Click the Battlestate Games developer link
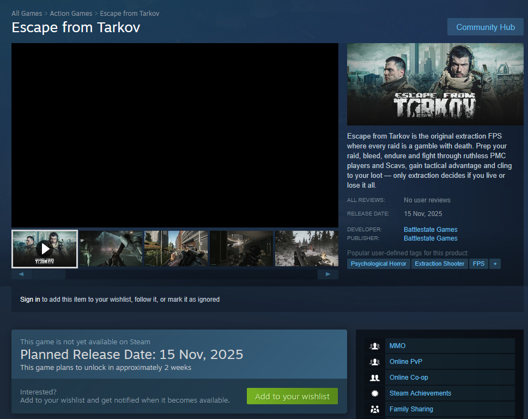The image size is (528, 419). (430, 230)
